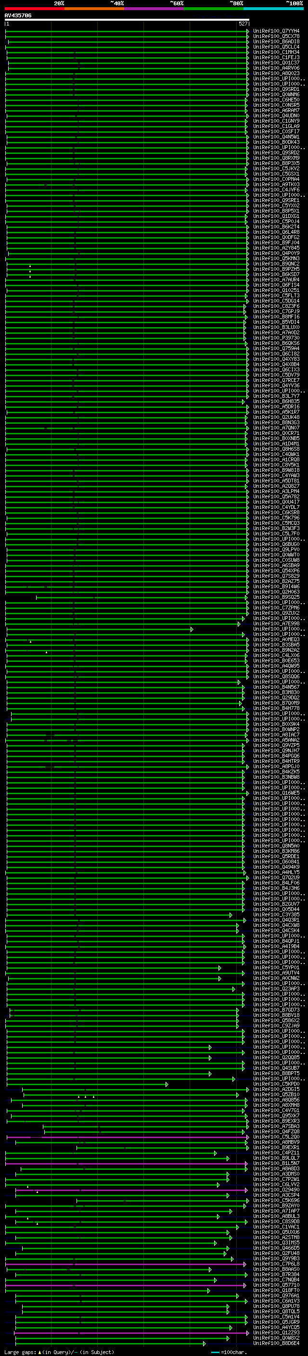Viewport: 308px width, 1356px height.
Task: Click the UniRef100_A4RV06 label
Action: 276,68
